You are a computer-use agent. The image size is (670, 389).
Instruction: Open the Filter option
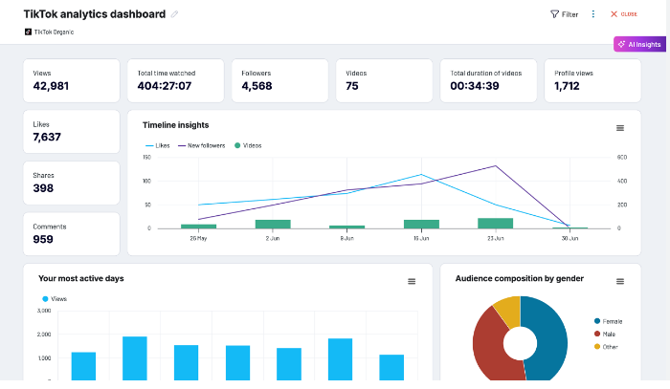[x=564, y=14]
